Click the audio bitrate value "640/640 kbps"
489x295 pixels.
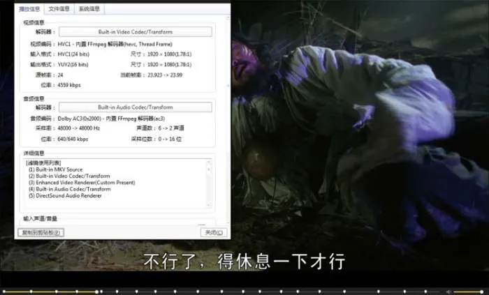tap(73, 139)
